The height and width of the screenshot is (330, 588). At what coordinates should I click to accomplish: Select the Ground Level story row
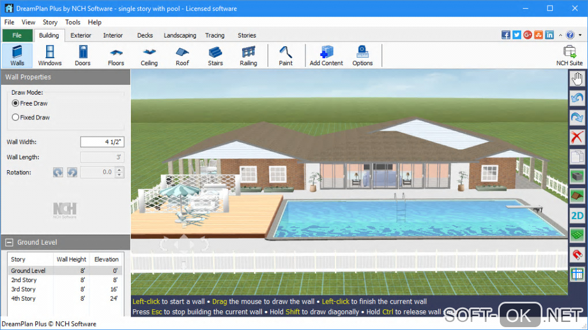(x=65, y=271)
